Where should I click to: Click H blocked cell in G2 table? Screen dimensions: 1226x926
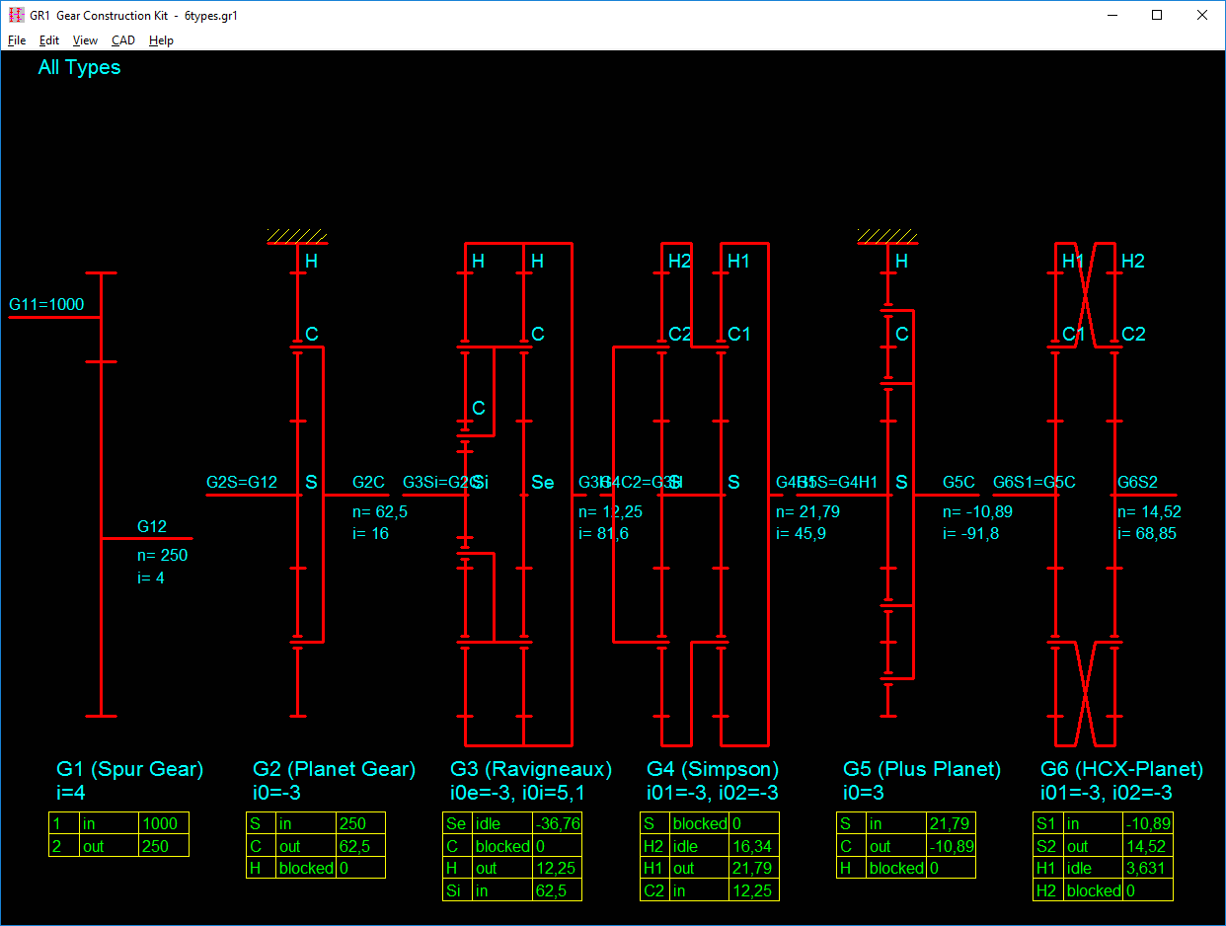click(305, 869)
